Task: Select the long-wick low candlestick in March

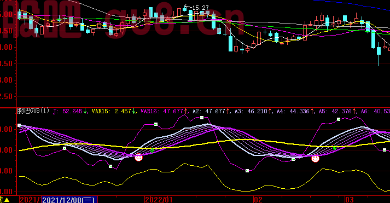Action: tap(379, 54)
